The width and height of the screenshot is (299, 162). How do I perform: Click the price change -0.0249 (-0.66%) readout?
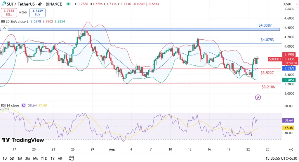[146, 4]
